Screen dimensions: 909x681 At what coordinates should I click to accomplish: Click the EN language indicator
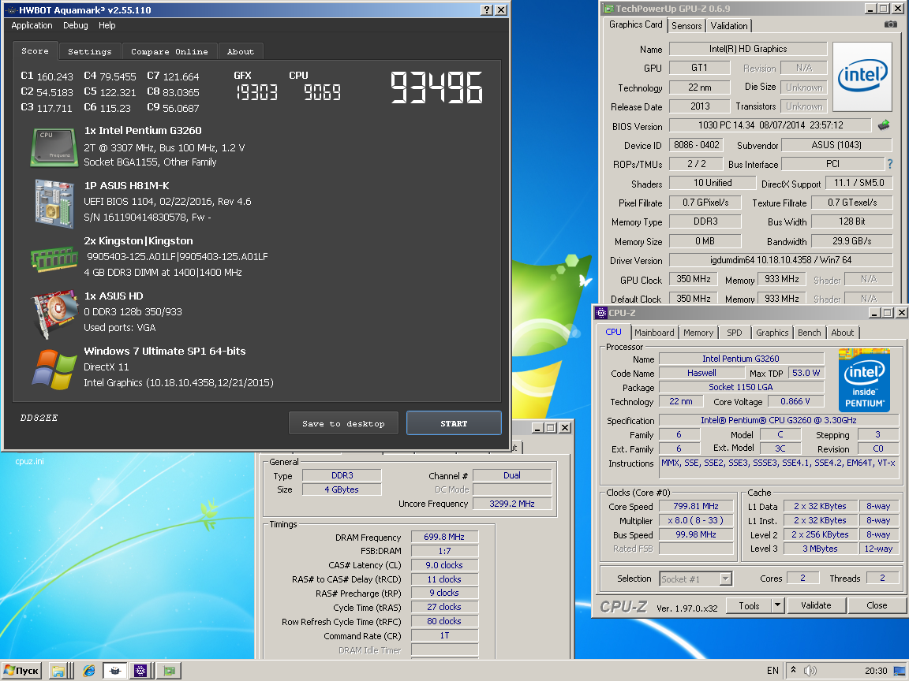coord(772,671)
